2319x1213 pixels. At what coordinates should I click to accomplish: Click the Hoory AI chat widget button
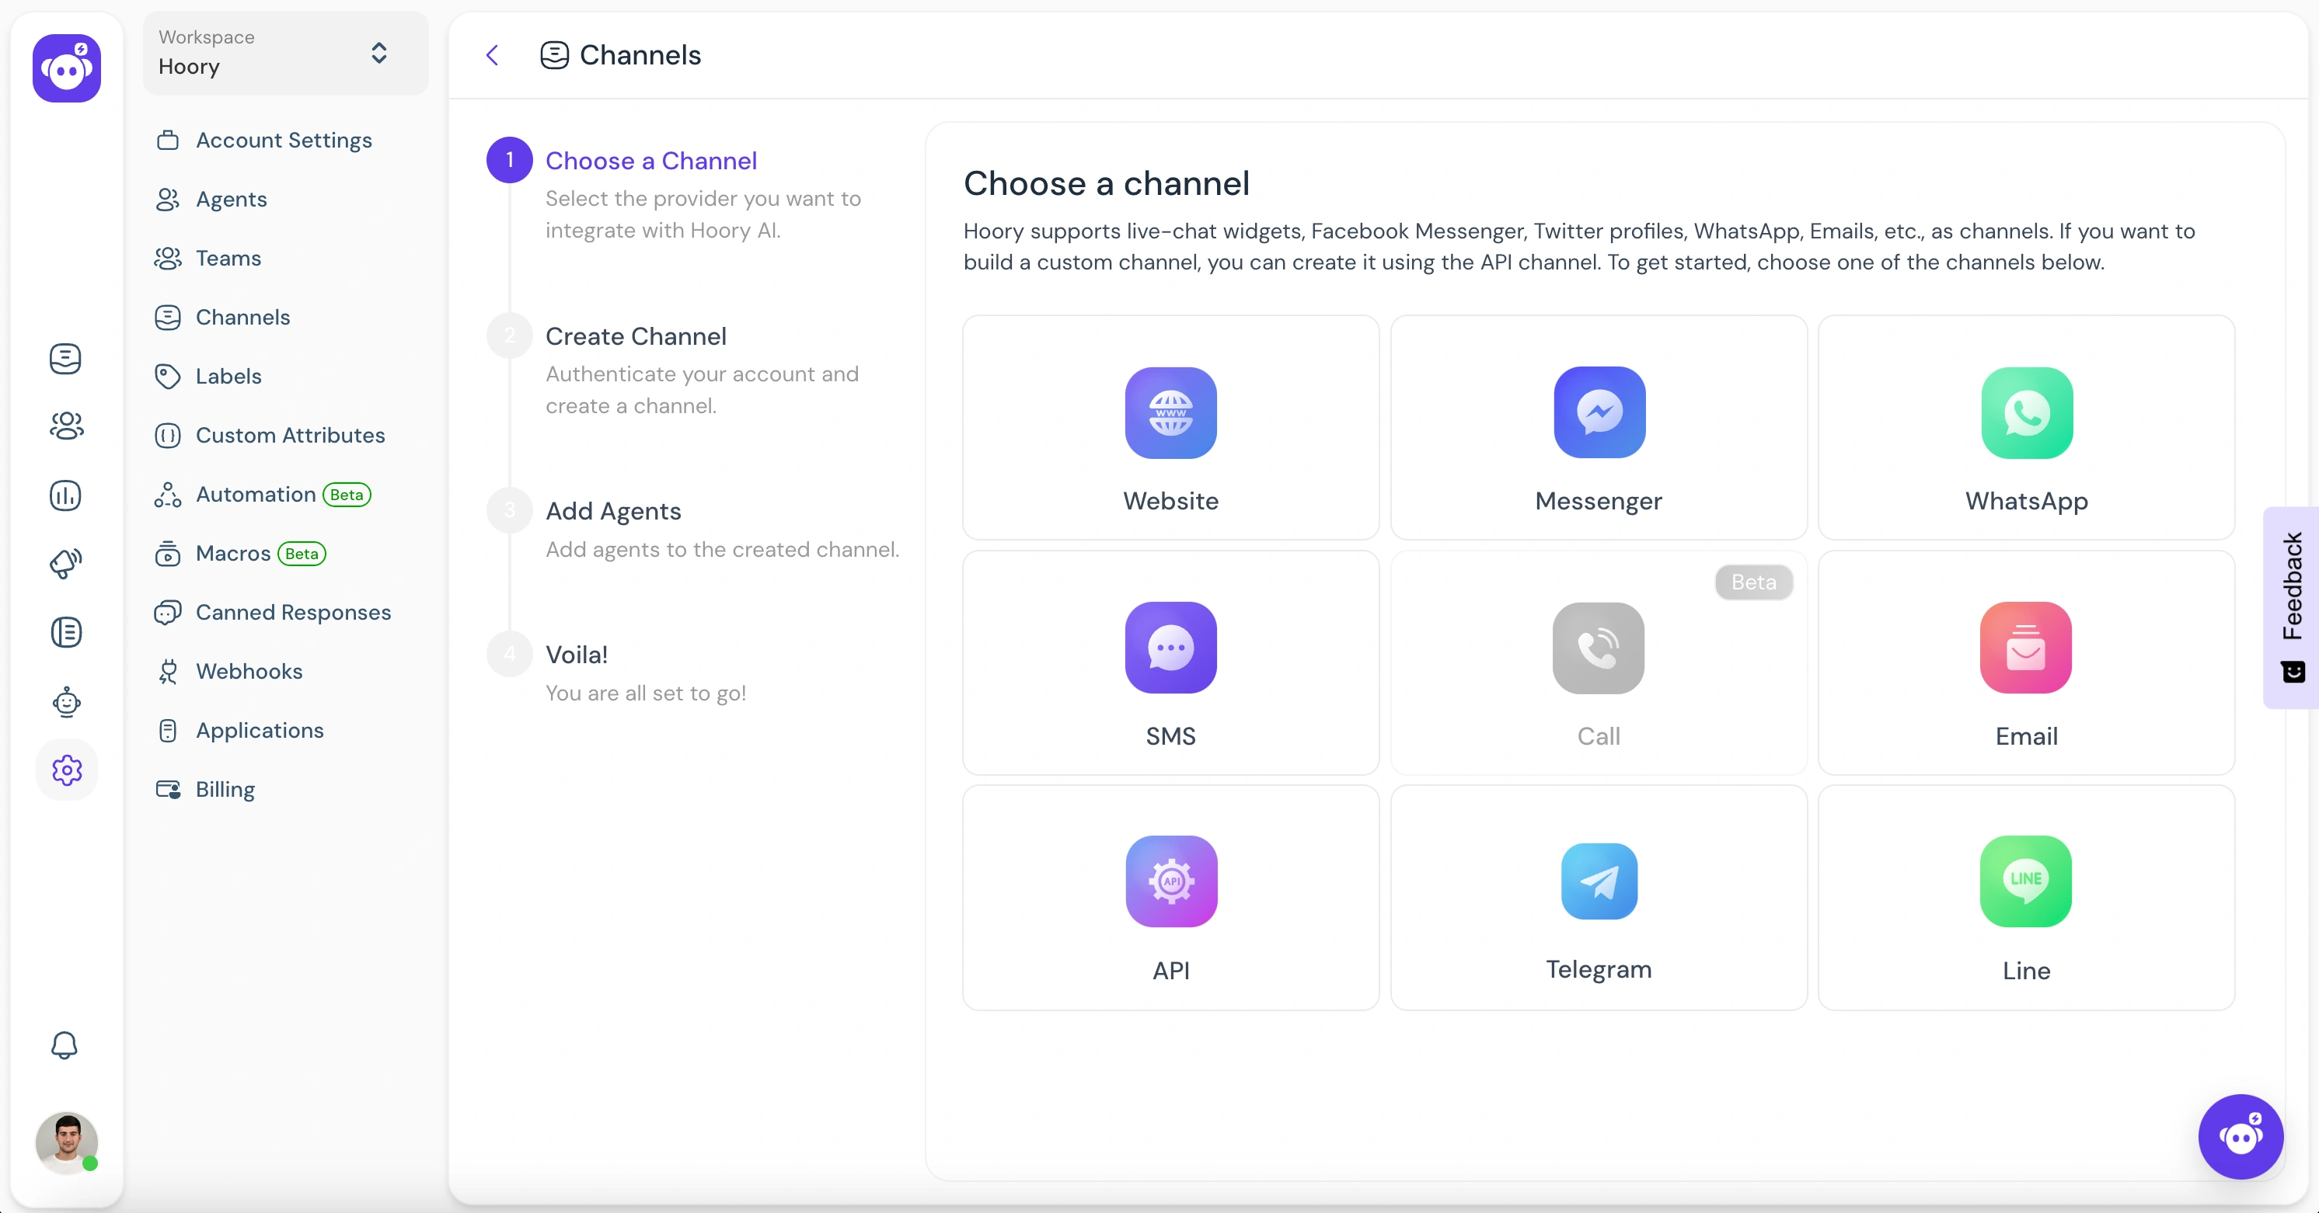point(2242,1136)
